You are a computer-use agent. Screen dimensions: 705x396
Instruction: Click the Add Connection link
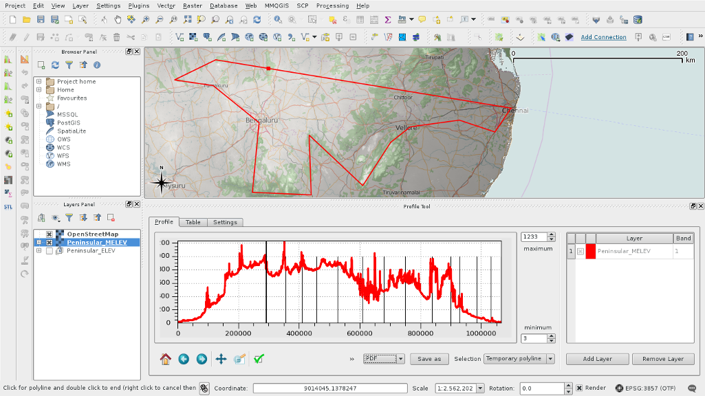point(603,37)
